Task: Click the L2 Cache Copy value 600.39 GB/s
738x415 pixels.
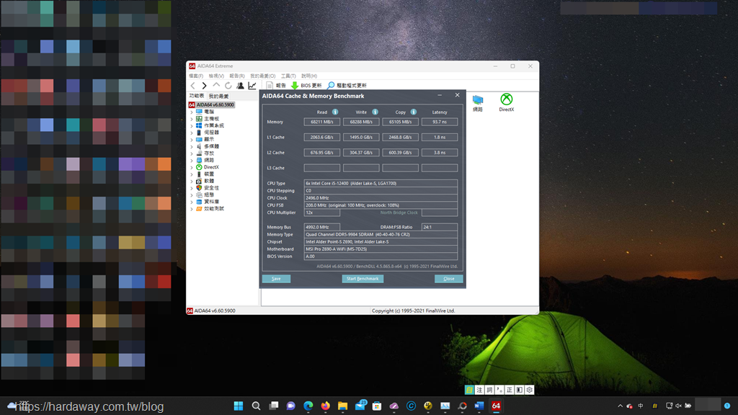Action: click(400, 153)
